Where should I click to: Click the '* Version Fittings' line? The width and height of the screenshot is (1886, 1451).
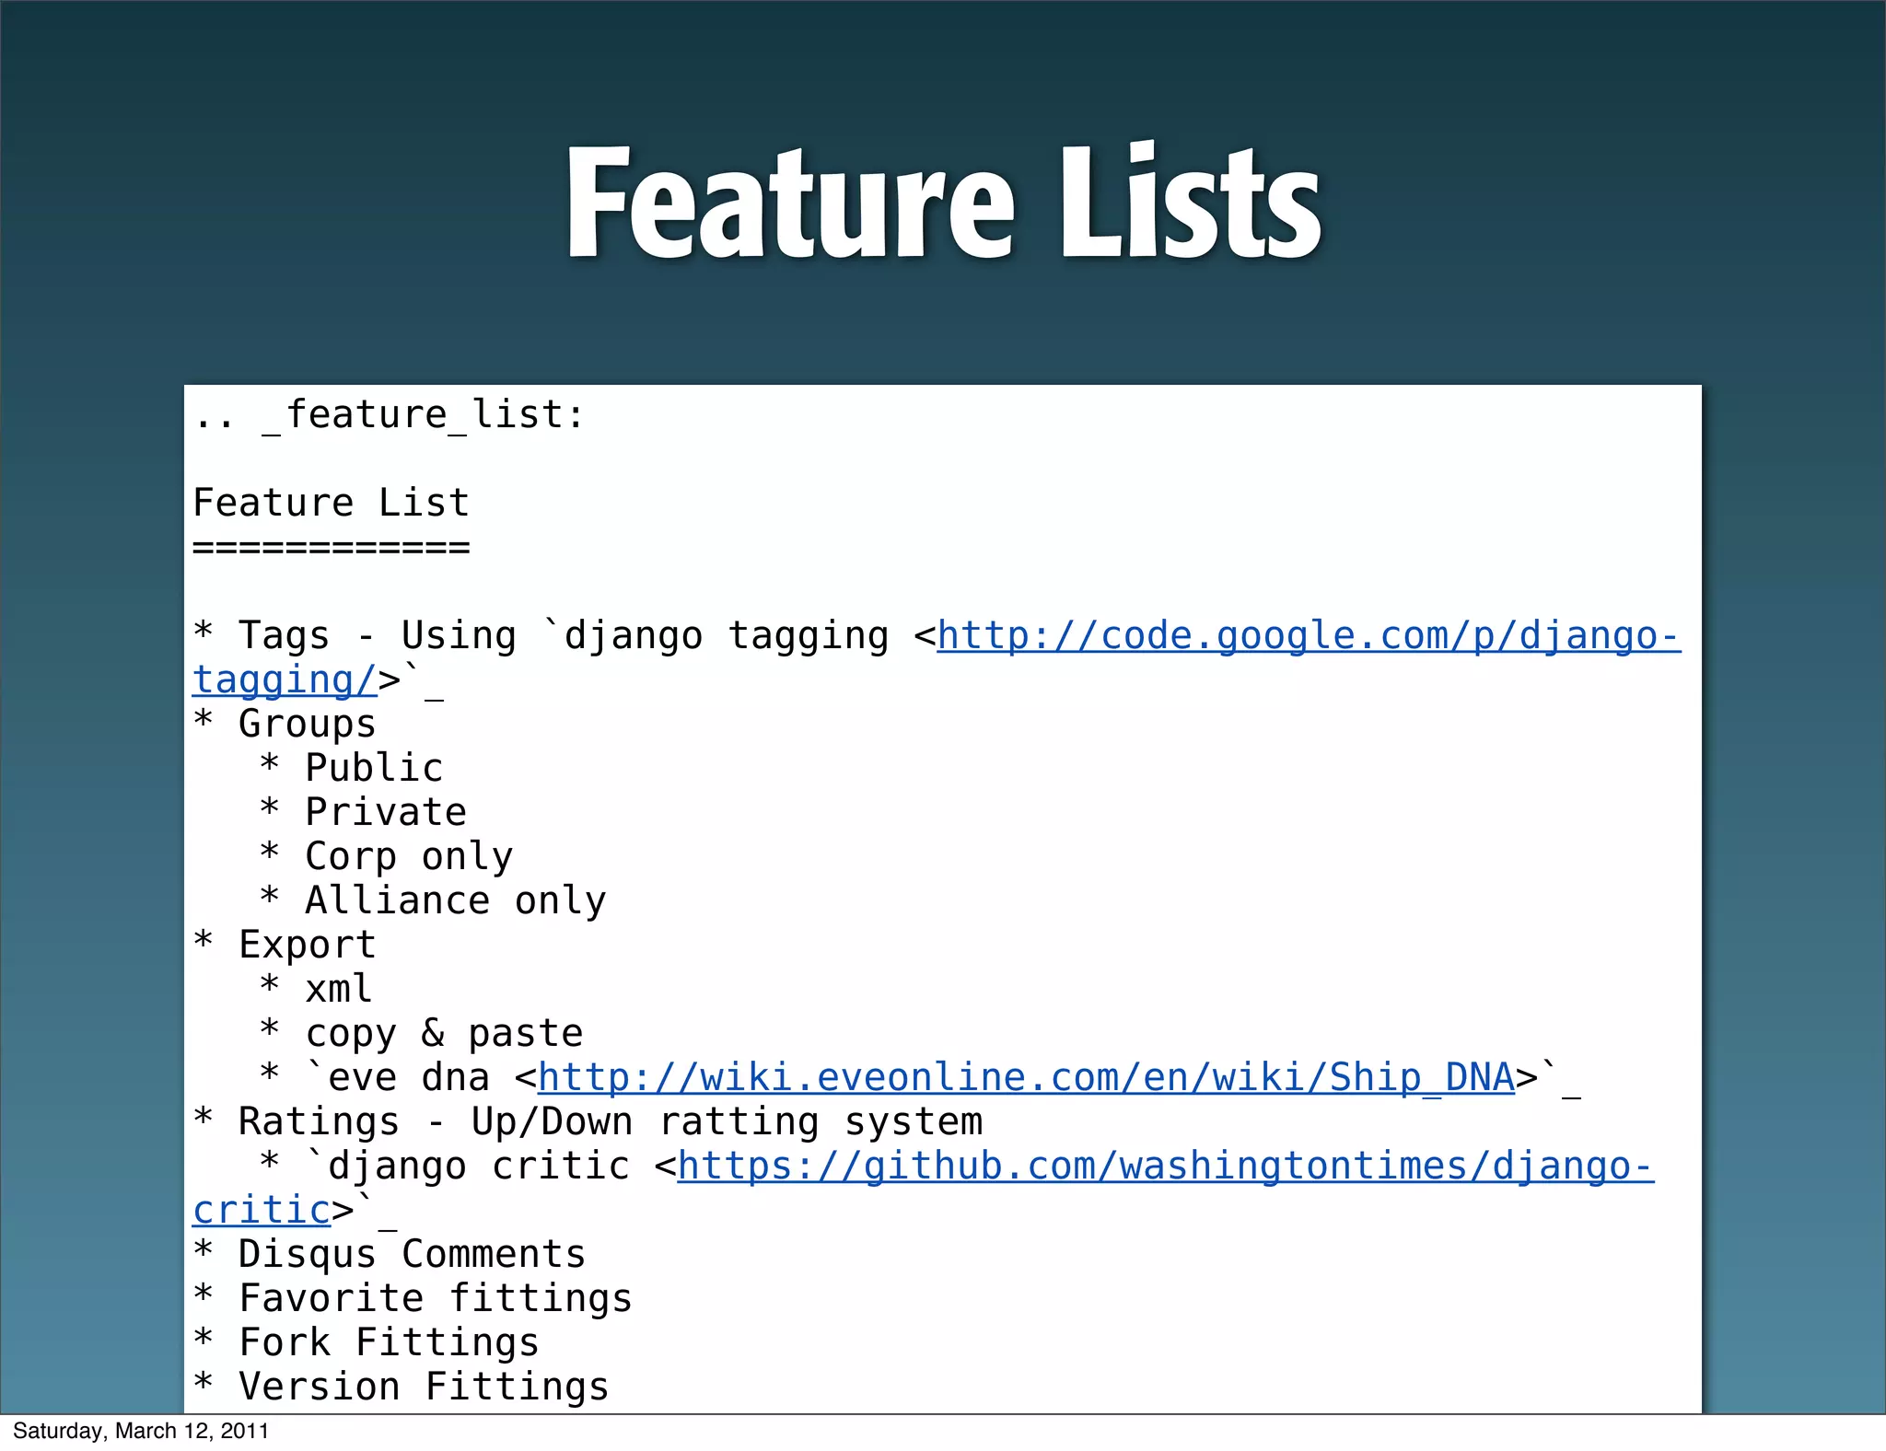(402, 1387)
